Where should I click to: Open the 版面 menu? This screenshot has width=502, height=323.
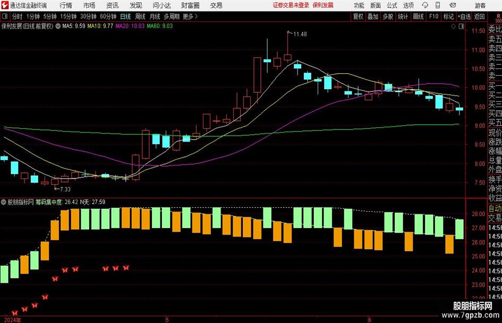pos(375,5)
